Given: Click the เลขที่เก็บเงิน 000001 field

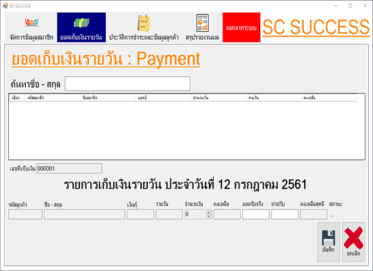Looking at the screenshot, I should click(69, 168).
